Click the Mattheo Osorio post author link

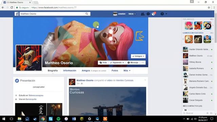[x=85, y=80]
